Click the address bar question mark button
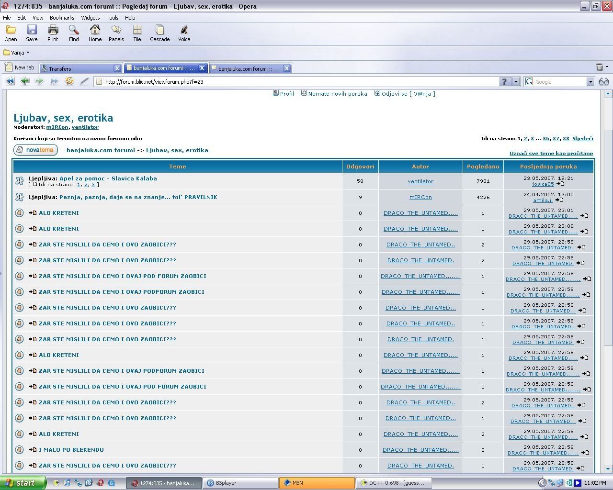 click(504, 82)
